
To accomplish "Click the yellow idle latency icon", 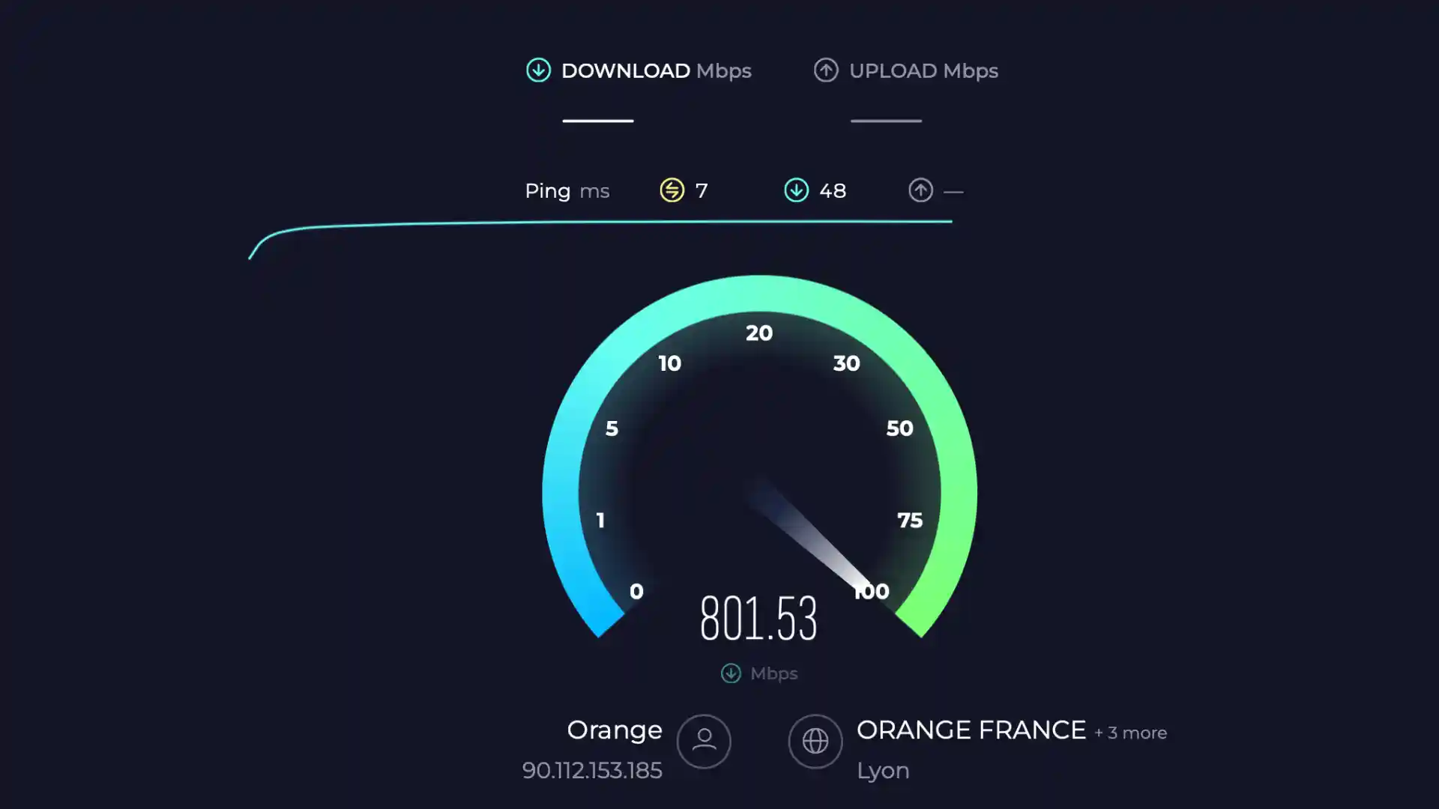I will (x=672, y=190).
